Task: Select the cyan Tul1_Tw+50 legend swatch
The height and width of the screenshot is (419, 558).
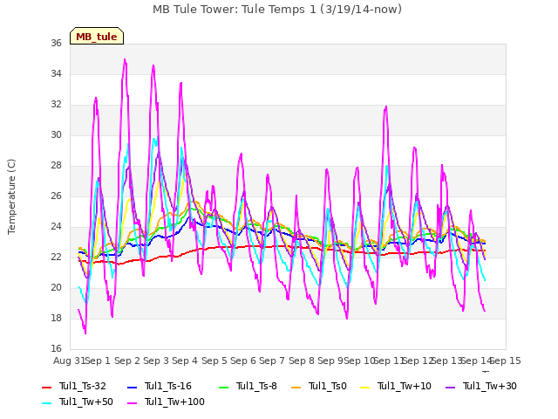Action: pos(46,402)
